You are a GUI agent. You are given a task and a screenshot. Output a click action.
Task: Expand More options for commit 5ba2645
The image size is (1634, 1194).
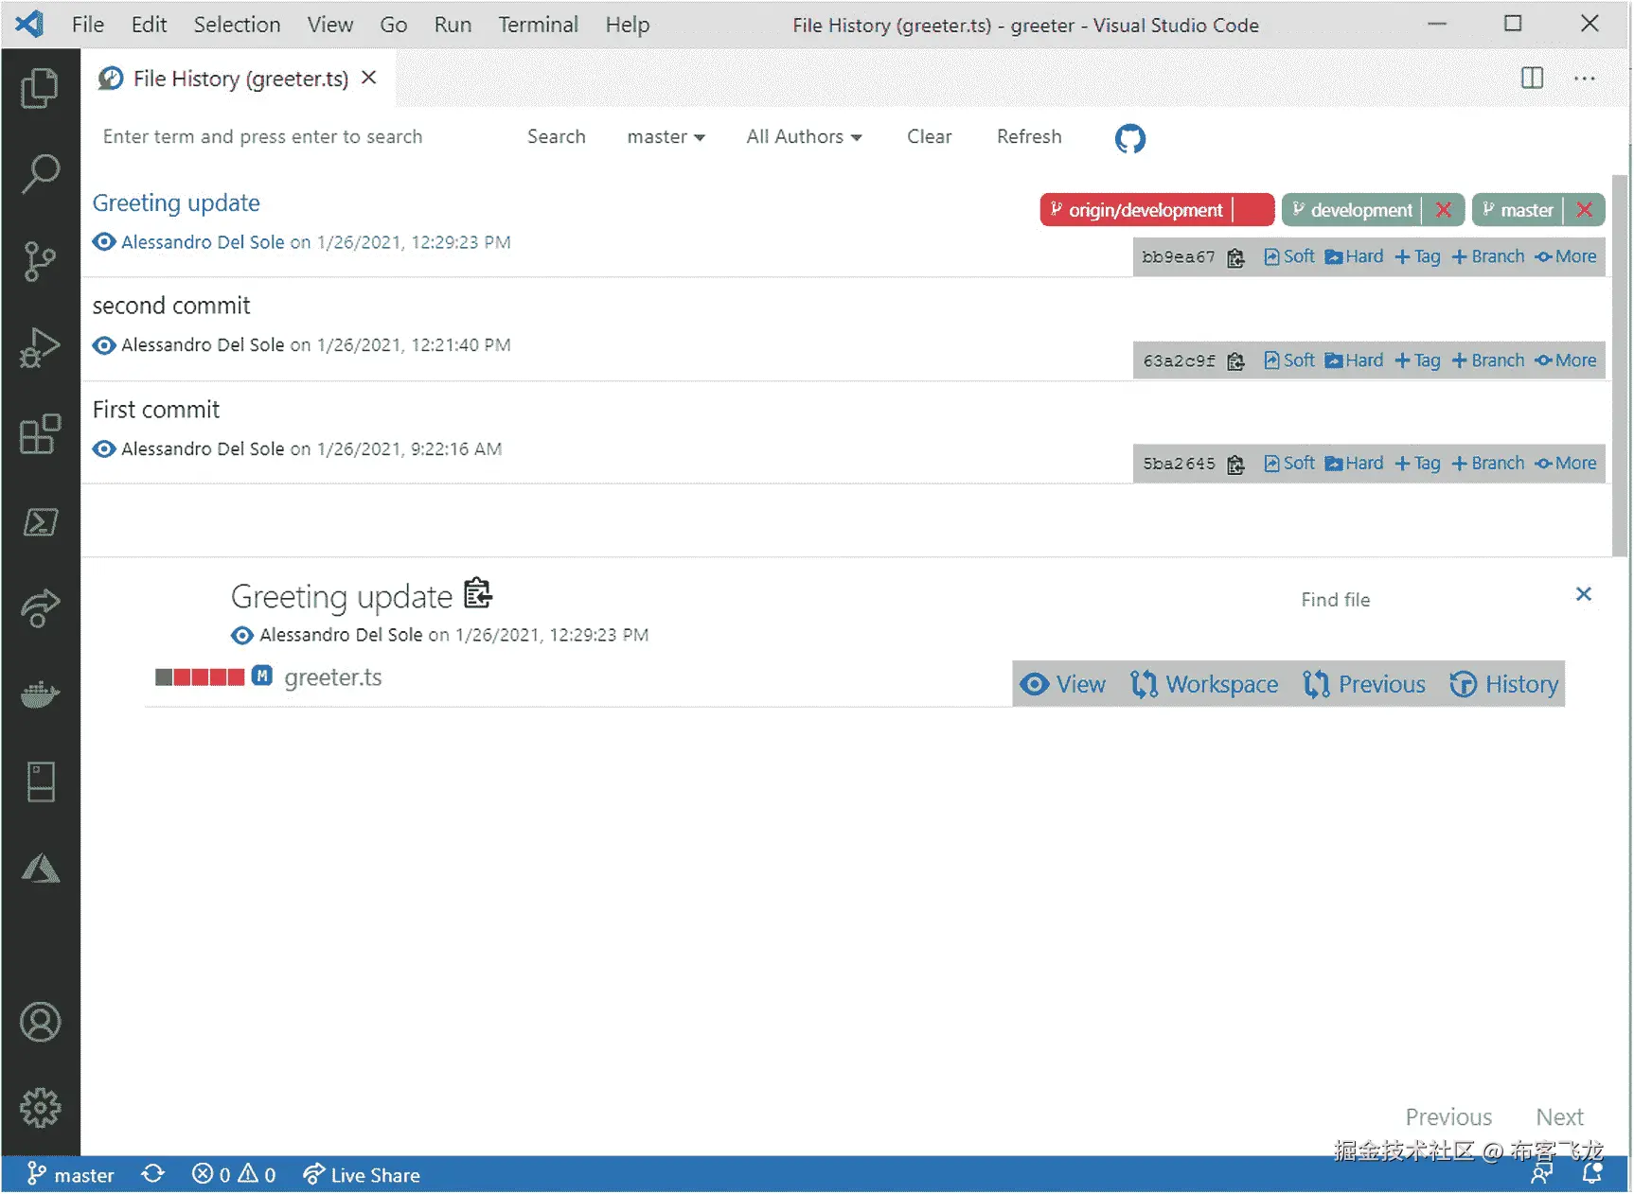tap(1566, 464)
